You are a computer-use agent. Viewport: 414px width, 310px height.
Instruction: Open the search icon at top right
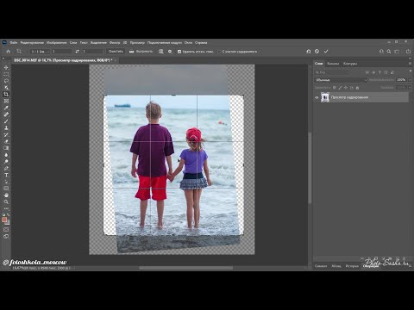pos(389,52)
